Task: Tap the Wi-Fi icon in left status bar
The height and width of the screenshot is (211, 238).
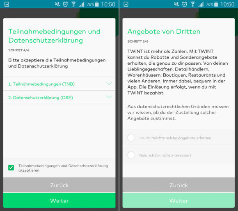Action: pos(73,4)
